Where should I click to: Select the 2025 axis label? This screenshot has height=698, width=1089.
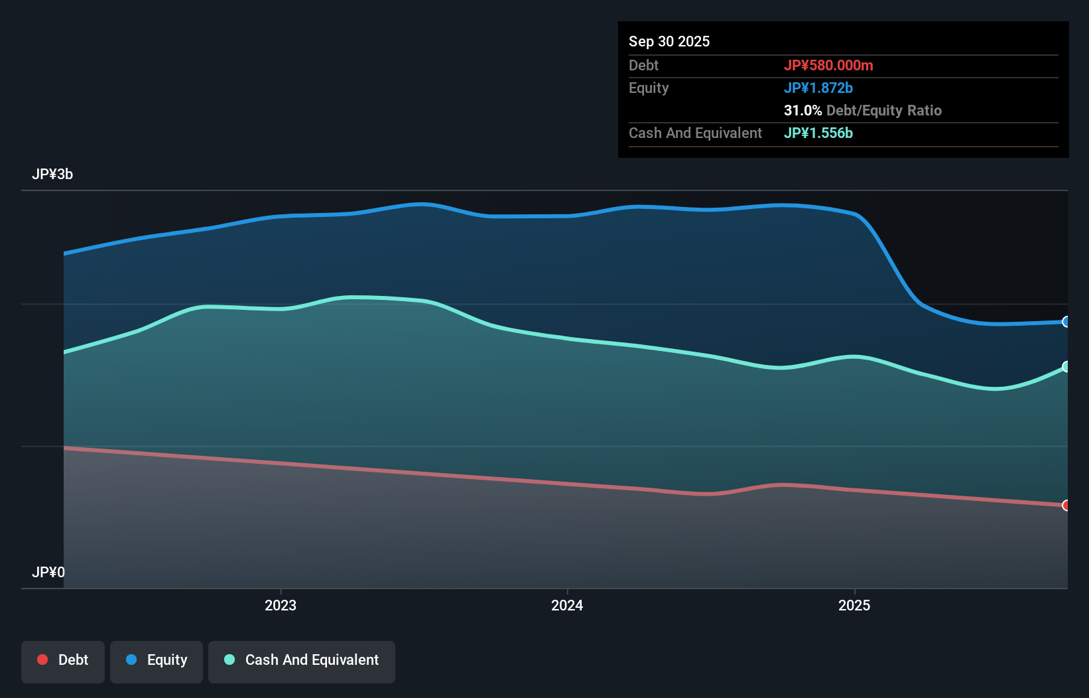[x=855, y=605]
